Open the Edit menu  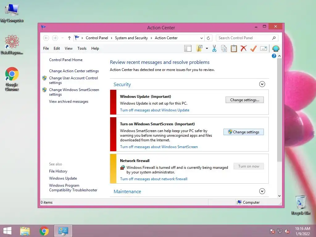pyautogui.click(x=57, y=48)
